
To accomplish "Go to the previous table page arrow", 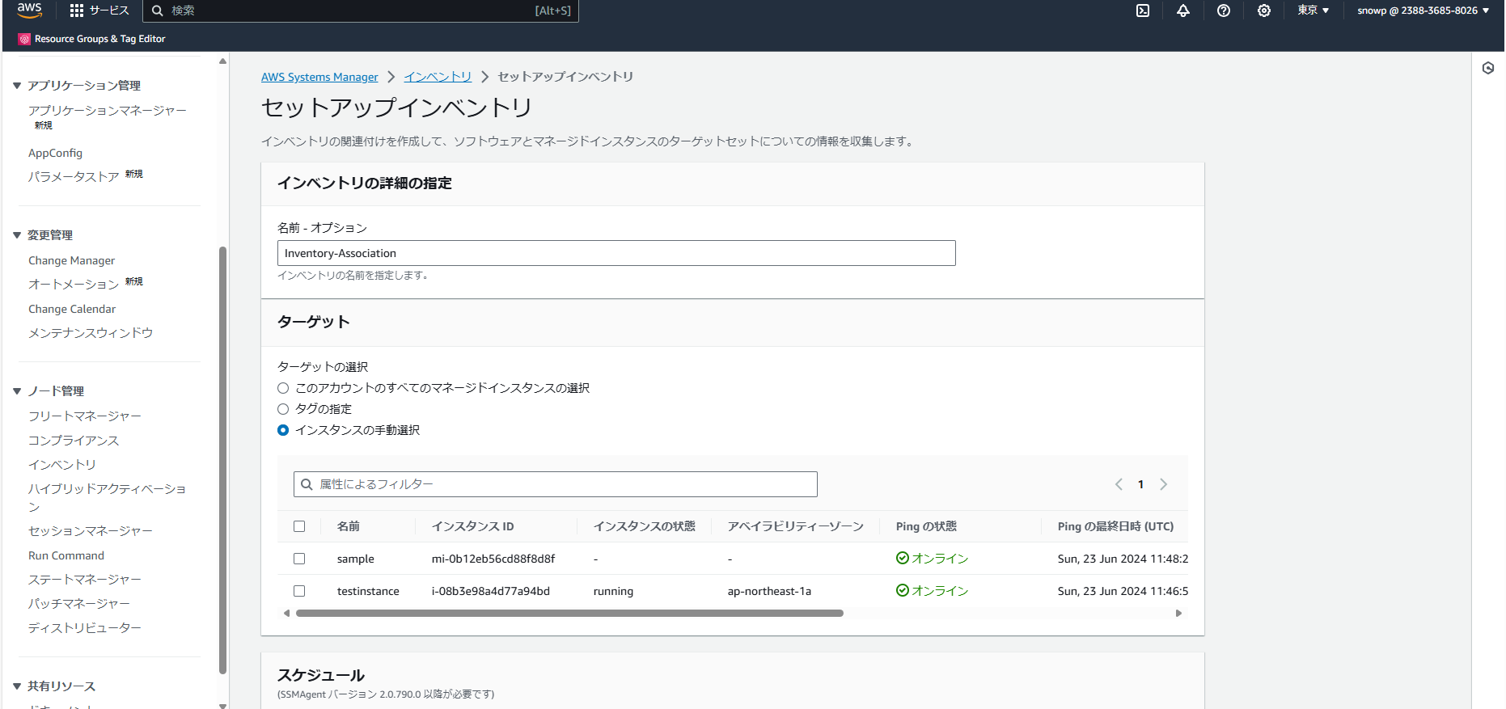I will [1119, 484].
